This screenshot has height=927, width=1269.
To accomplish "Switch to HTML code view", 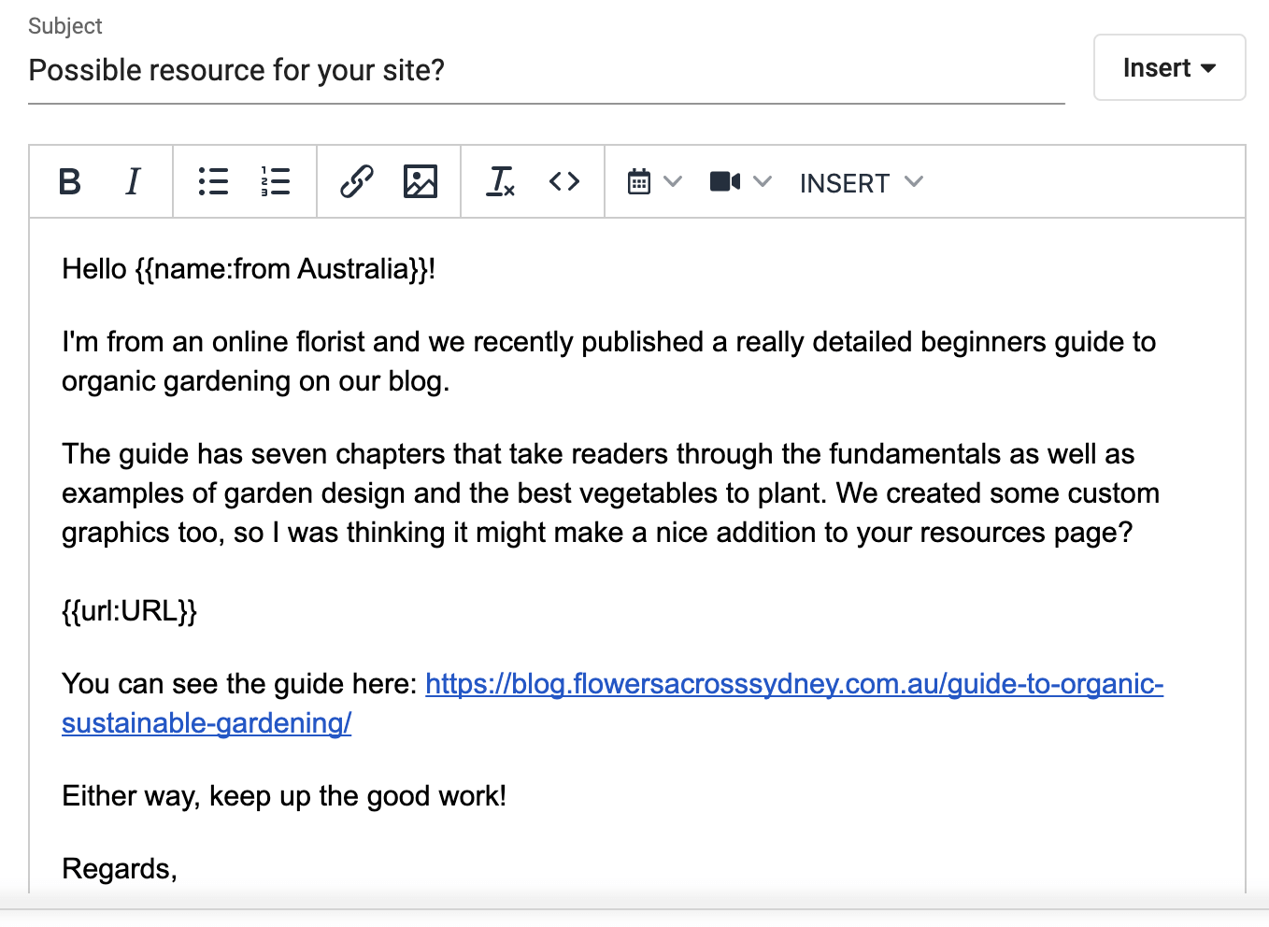I will (x=564, y=181).
